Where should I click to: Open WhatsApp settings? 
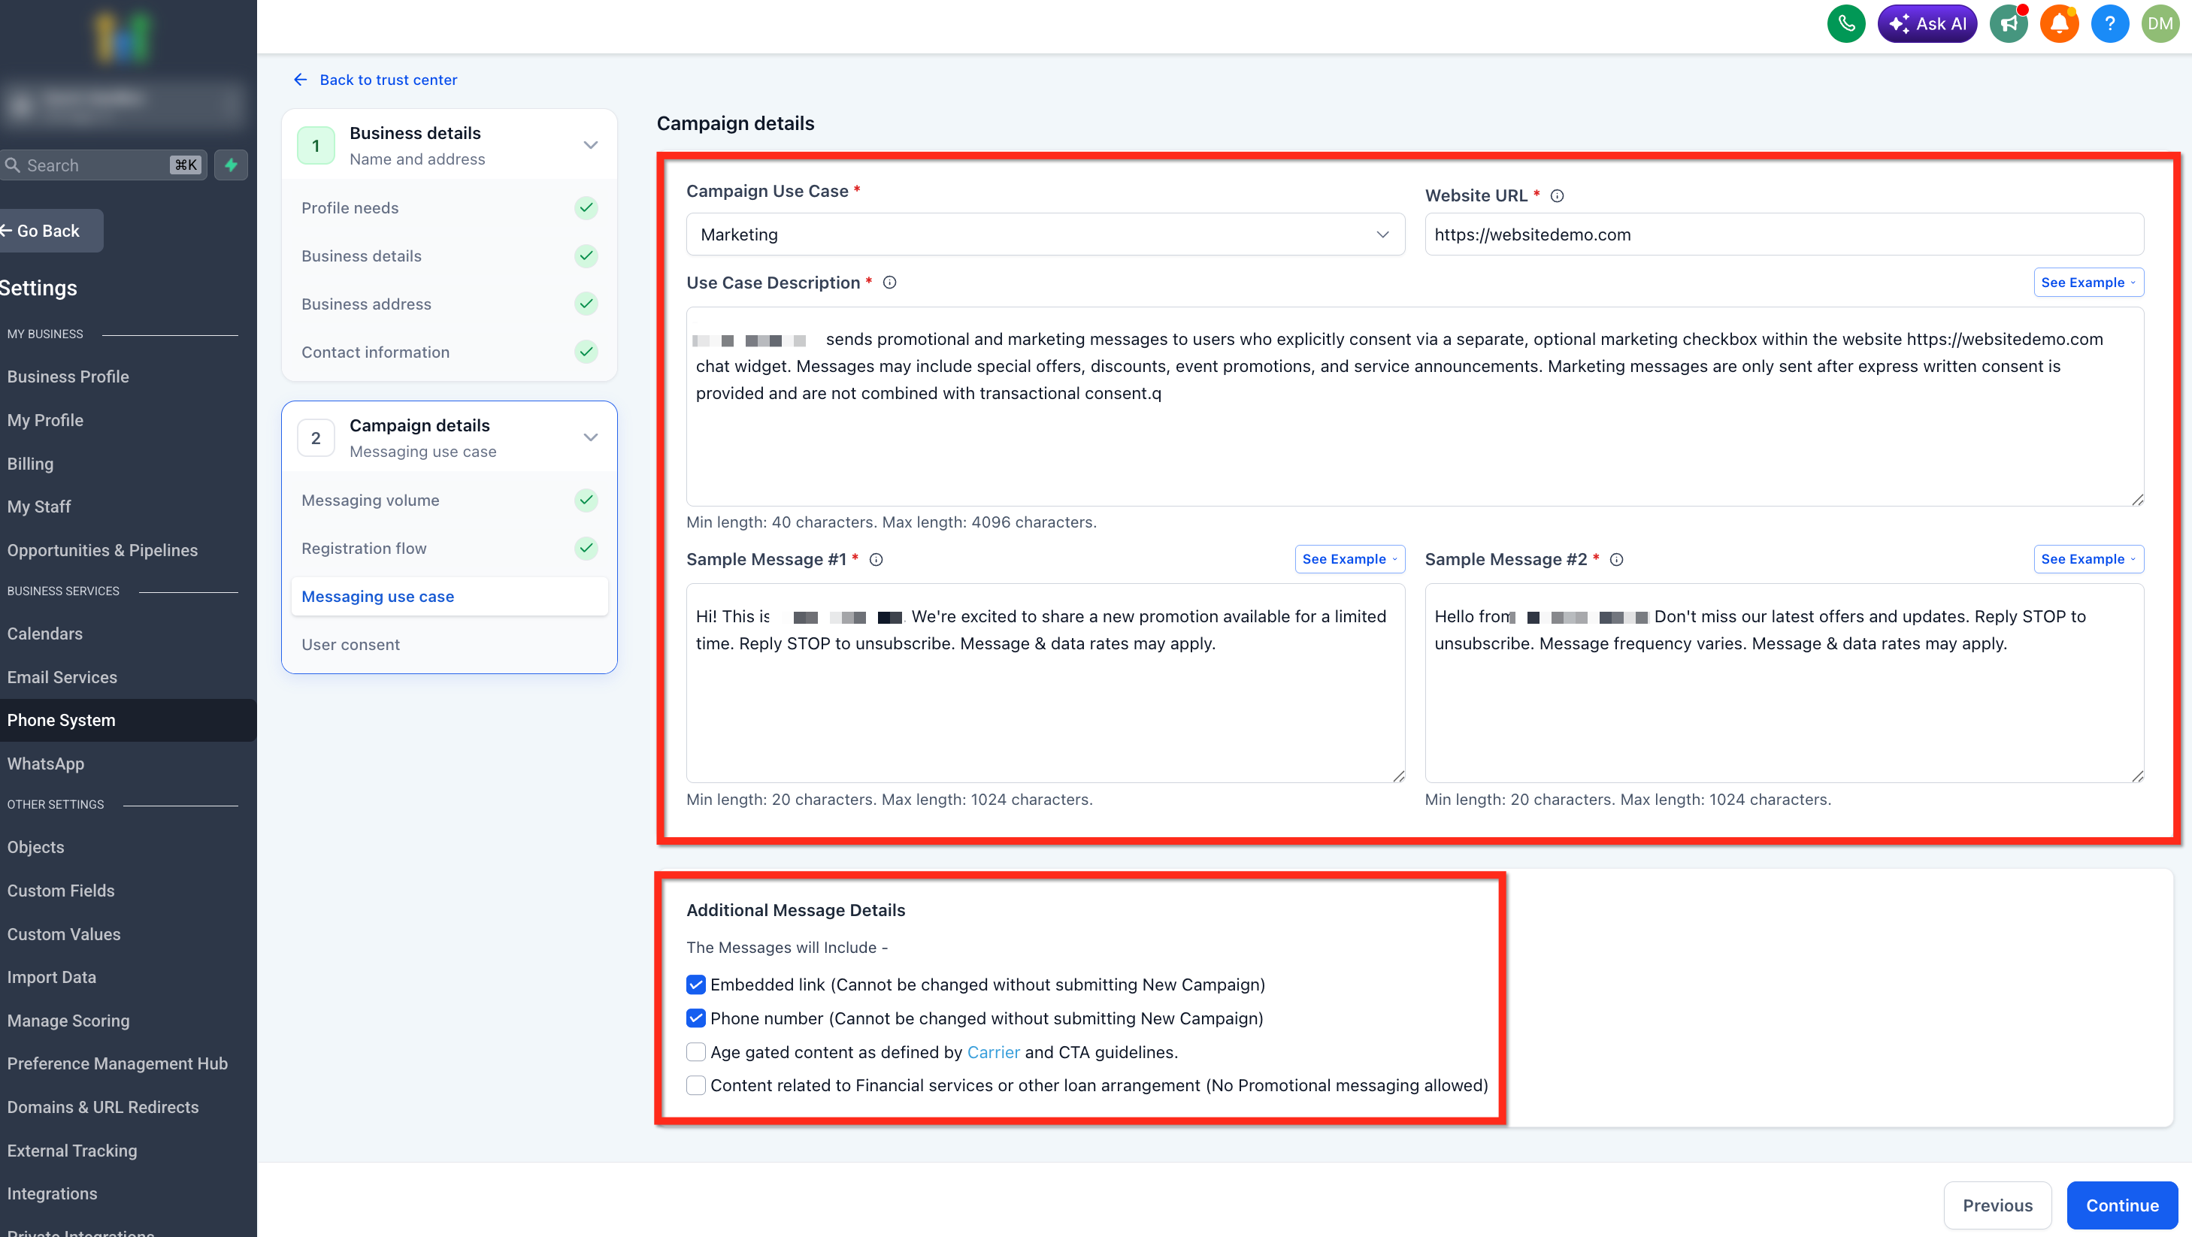click(46, 763)
